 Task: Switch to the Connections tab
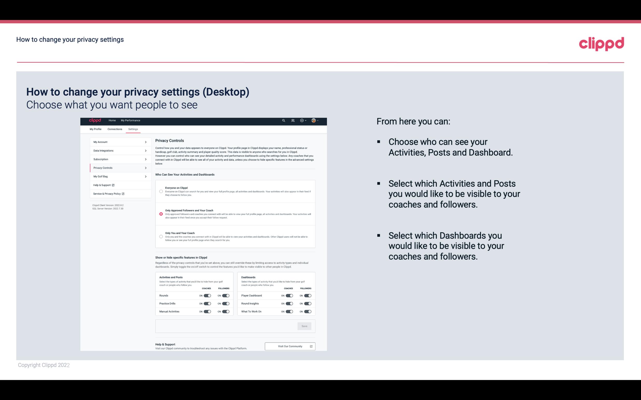pyautogui.click(x=114, y=129)
